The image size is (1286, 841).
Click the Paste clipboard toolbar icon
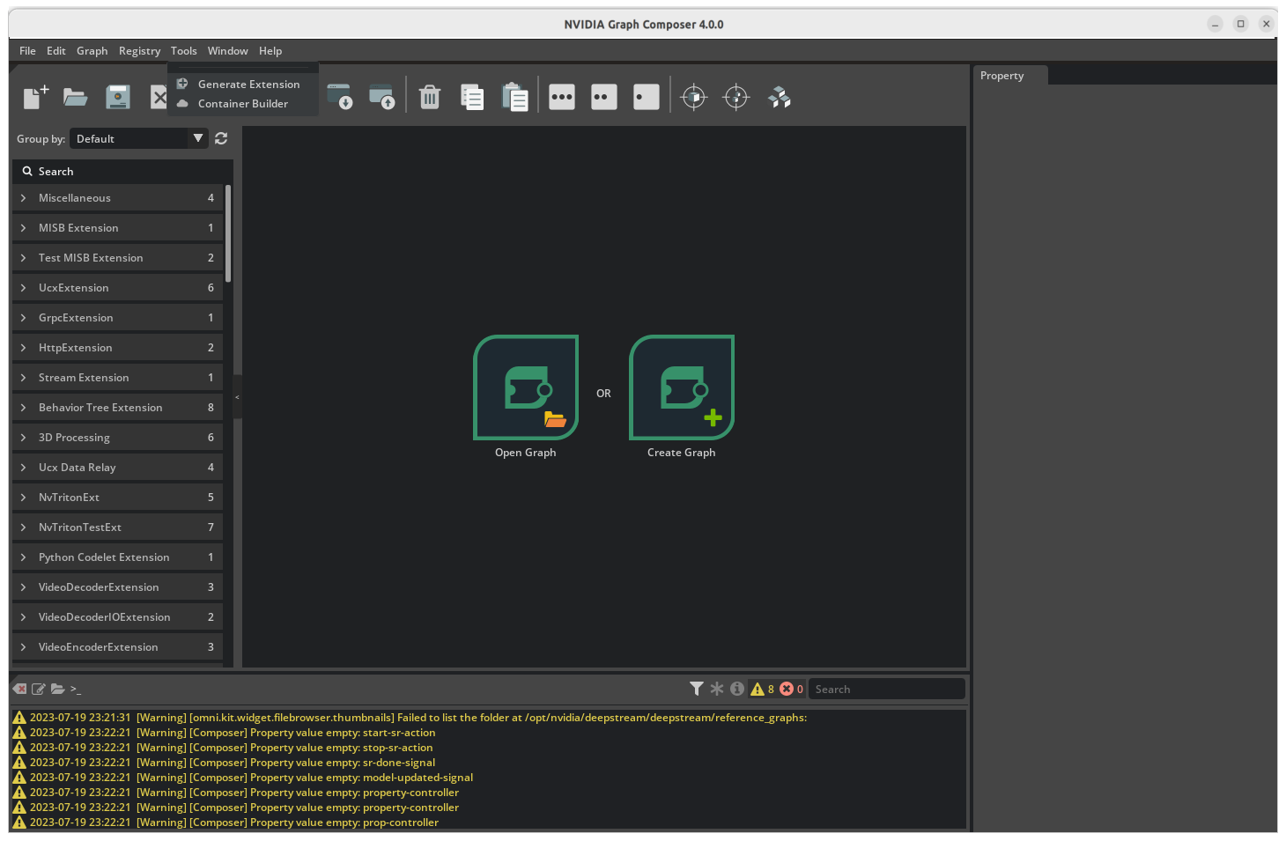(x=514, y=97)
